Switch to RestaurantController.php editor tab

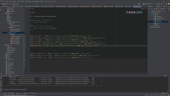point(33,6)
